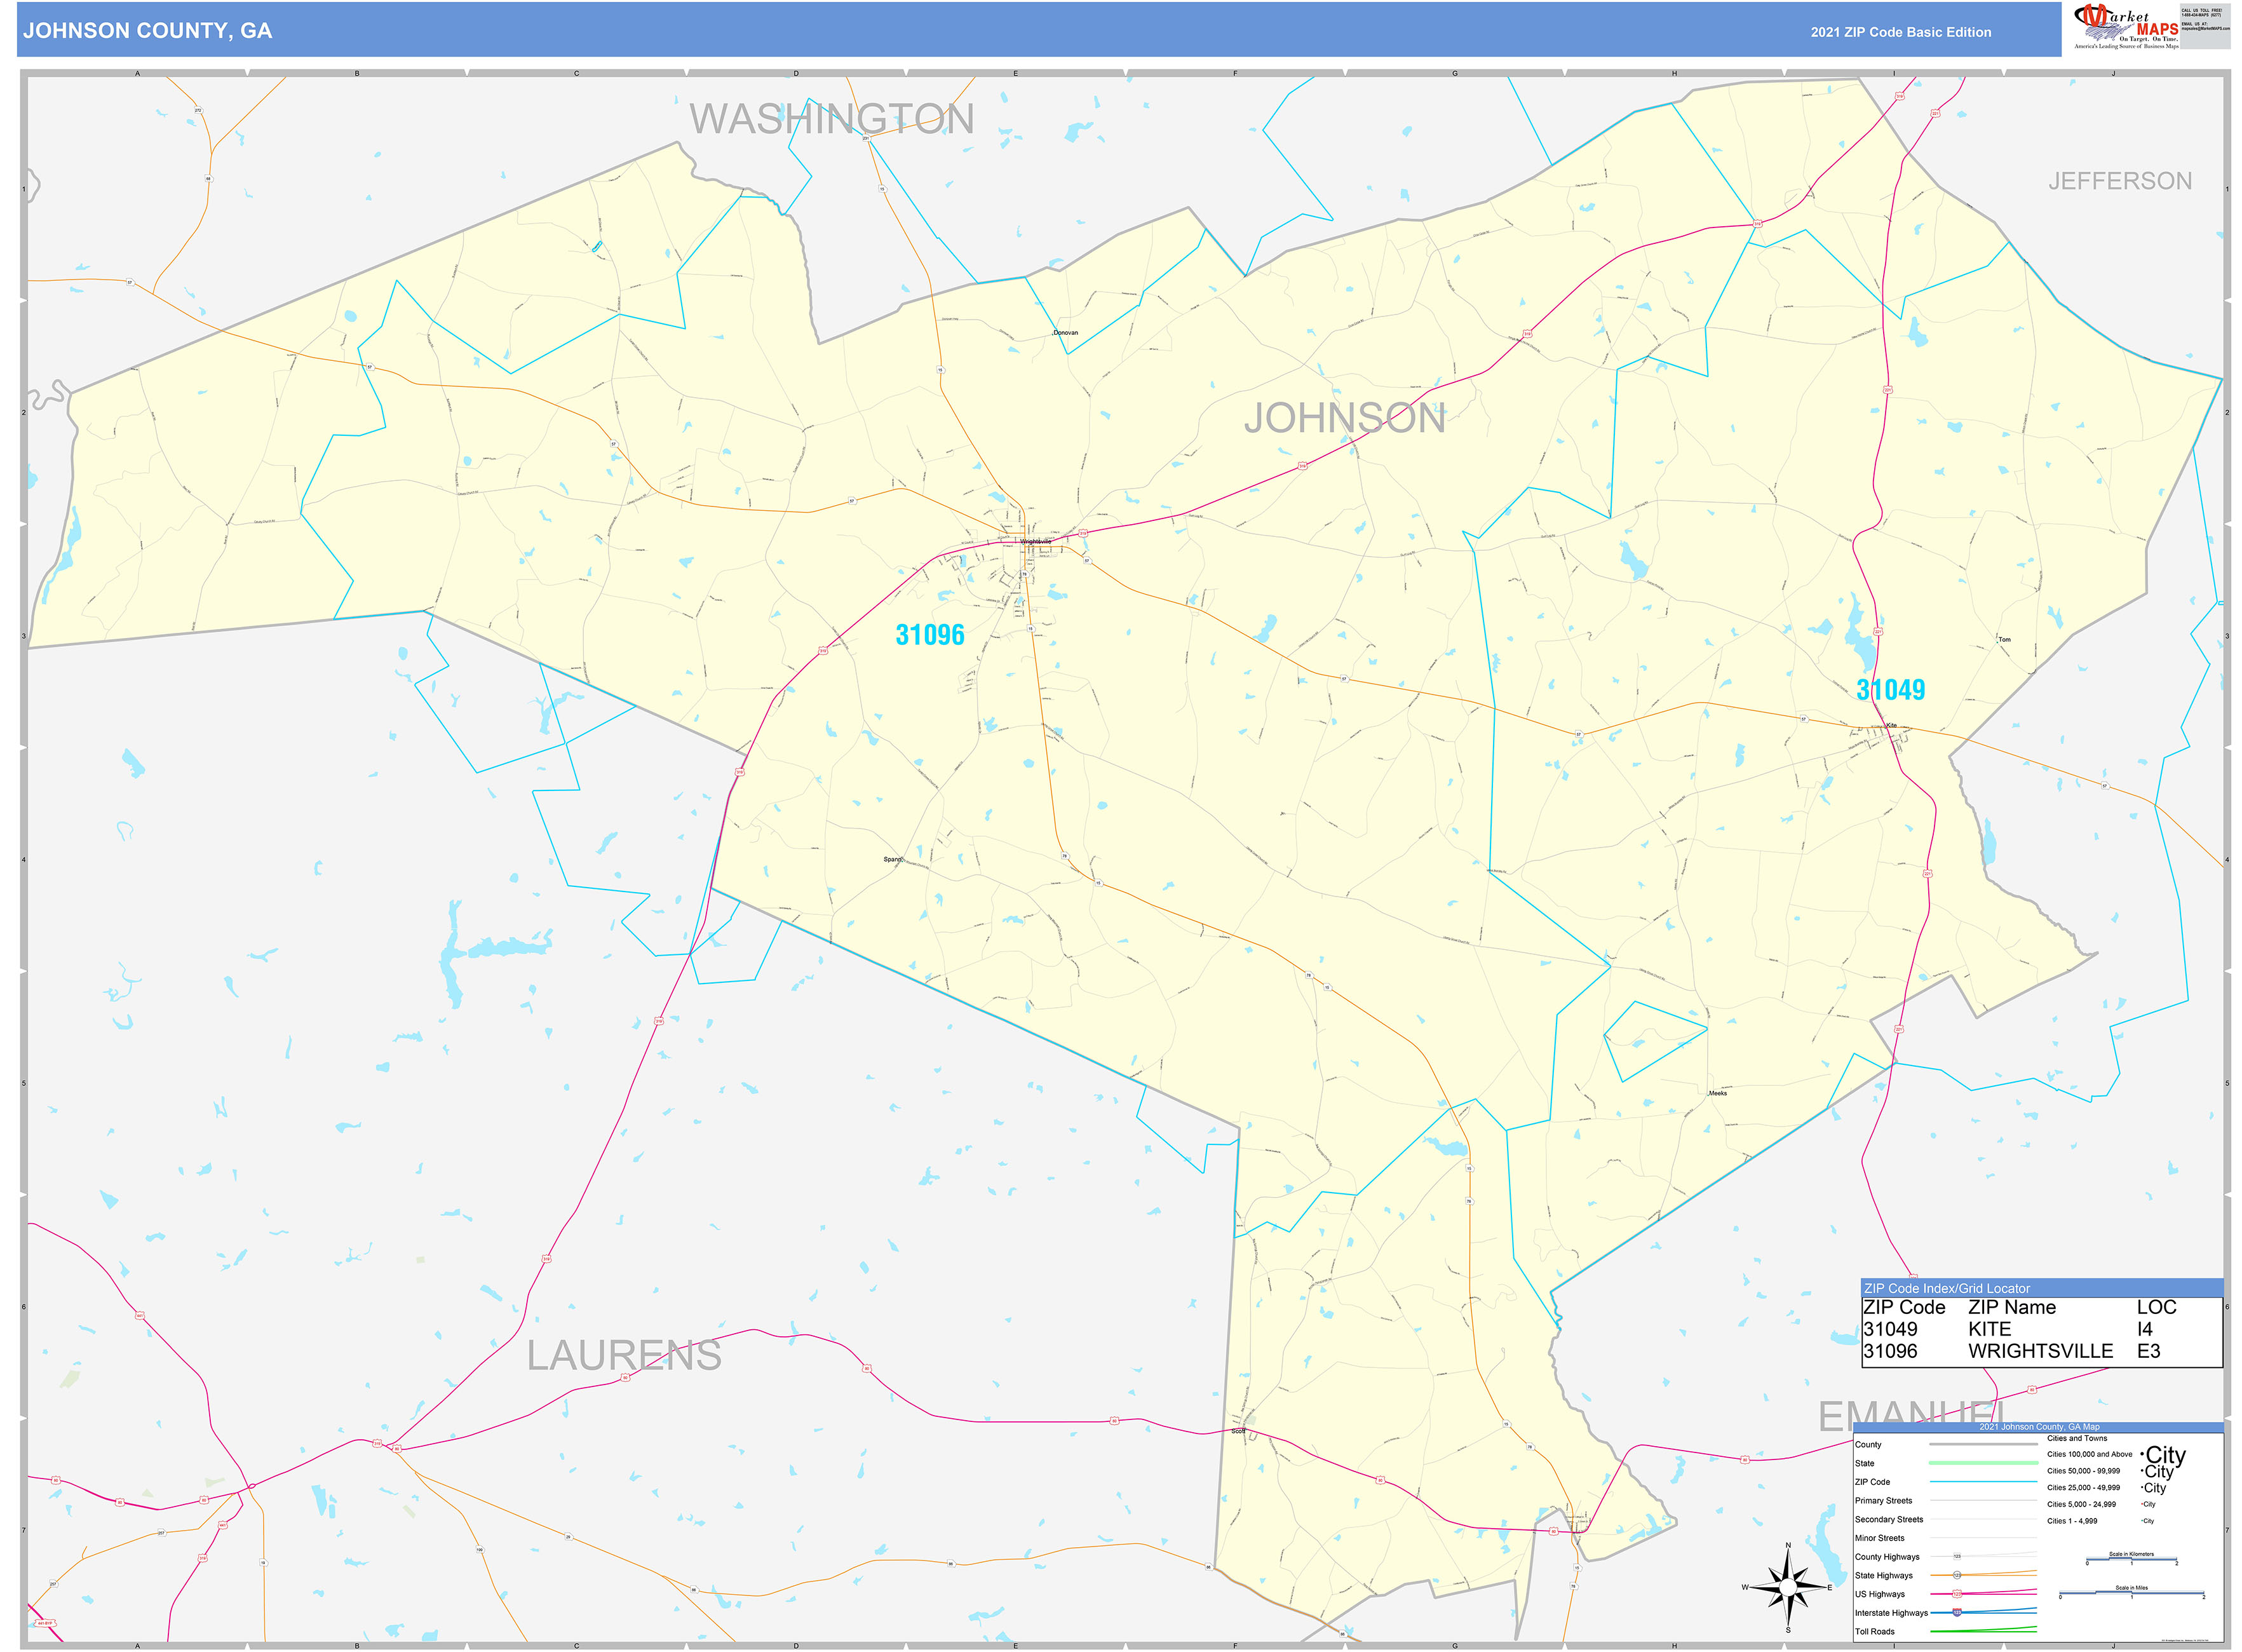Click the JOHNSON COUNTY, GA title

(x=147, y=31)
